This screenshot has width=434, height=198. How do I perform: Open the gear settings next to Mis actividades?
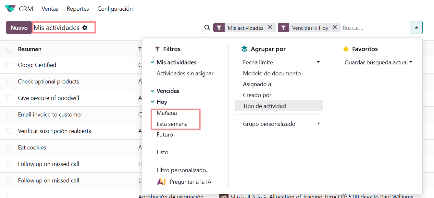coord(85,28)
